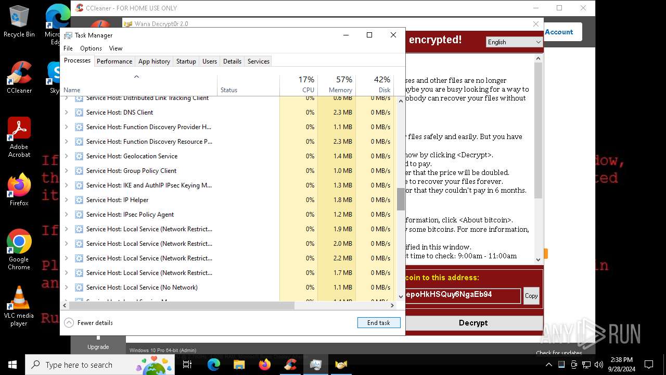Select Service Host: Local Service (No Network)

(142, 287)
